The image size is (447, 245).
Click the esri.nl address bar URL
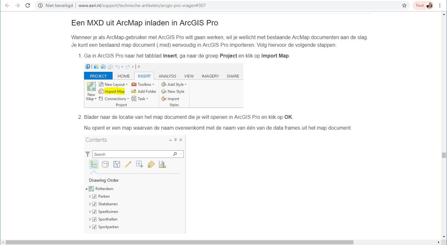point(142,5)
